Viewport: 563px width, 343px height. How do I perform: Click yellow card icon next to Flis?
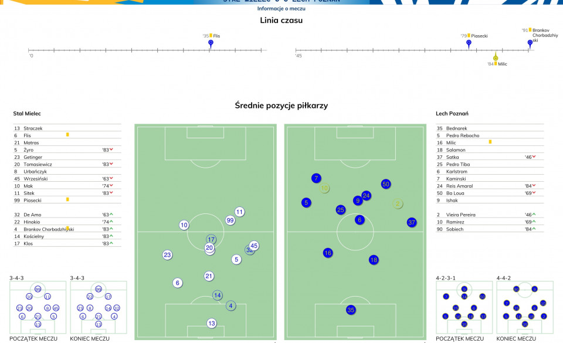pos(67,134)
